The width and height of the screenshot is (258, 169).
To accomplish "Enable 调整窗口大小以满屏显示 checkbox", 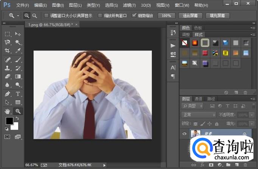I will click(46, 16).
